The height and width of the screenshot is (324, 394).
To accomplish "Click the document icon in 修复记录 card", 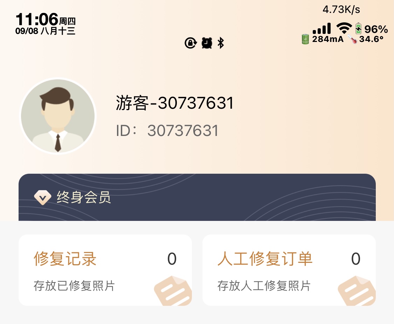I will point(173,291).
